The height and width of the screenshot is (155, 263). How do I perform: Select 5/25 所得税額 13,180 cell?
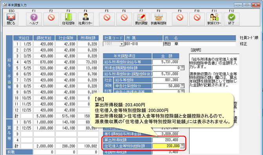[88, 68]
